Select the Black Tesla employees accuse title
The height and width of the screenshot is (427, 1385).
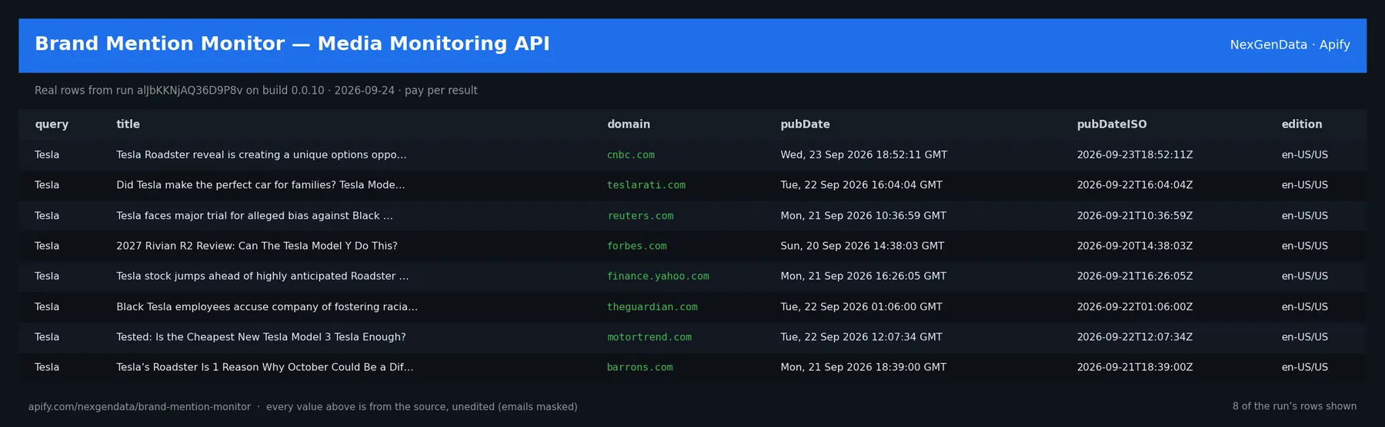click(x=266, y=306)
